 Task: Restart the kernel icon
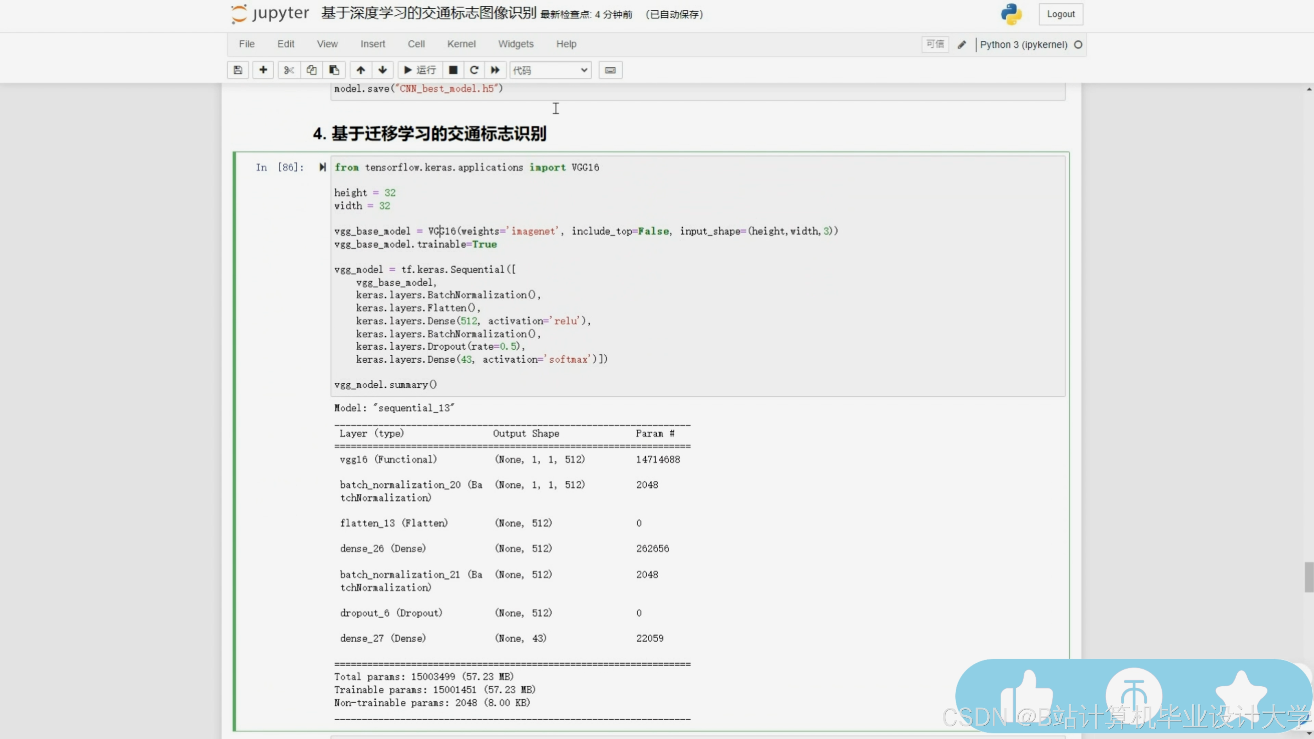[474, 70]
